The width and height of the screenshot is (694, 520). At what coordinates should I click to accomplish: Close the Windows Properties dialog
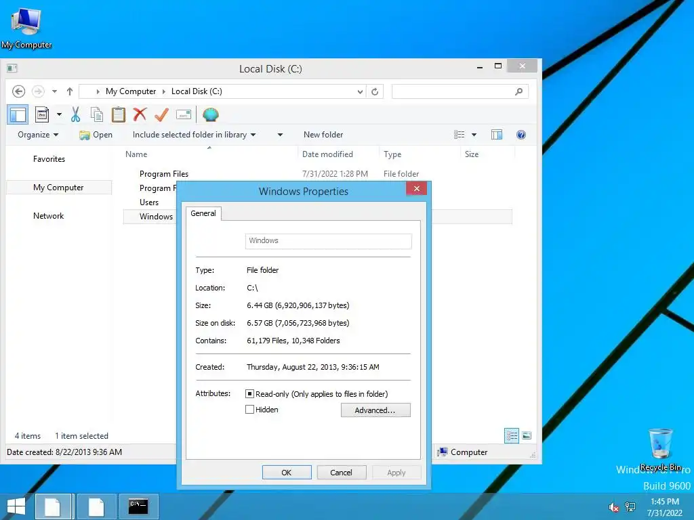click(x=417, y=189)
